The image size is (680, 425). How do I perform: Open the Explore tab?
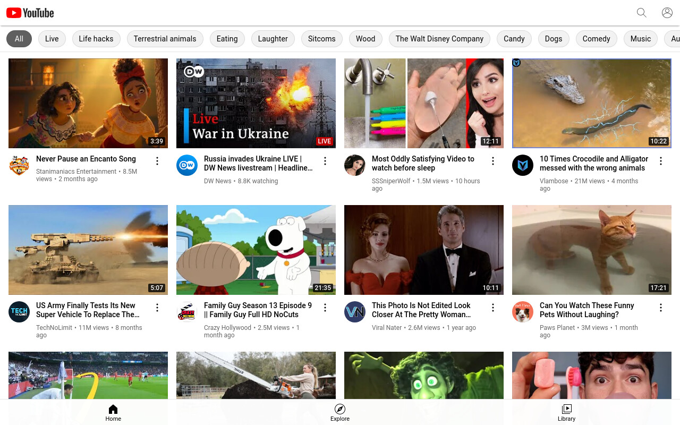[340, 412]
